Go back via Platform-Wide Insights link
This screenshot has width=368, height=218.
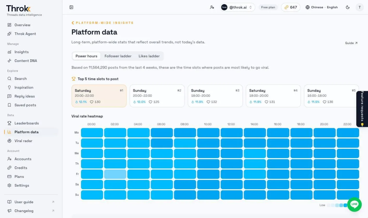pyautogui.click(x=103, y=23)
